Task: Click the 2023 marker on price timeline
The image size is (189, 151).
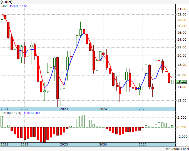Action: (x=64, y=109)
